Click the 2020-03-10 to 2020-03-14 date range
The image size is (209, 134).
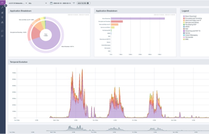pos(62,3)
